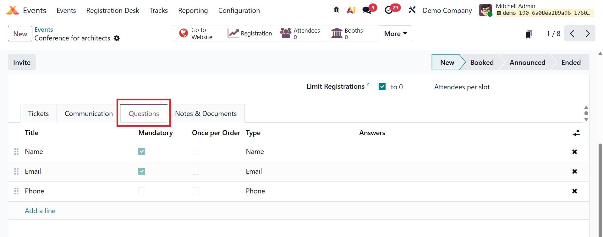This screenshot has height=237, width=603.
Task: Open the conversations messages icon
Action: 367,10
